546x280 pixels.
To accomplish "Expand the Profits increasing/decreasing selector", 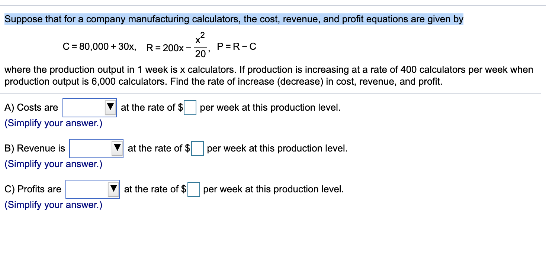I will pos(92,189).
